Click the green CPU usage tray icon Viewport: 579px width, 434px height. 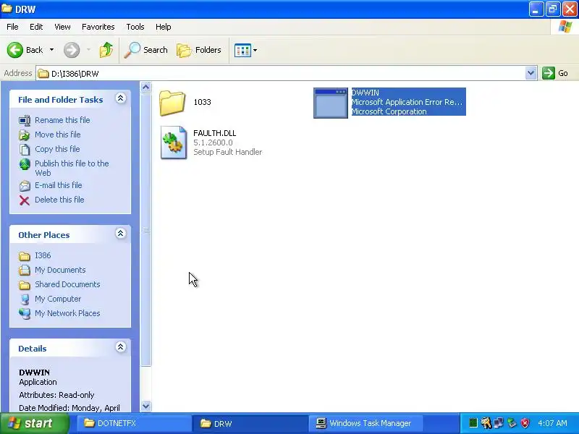(473, 423)
